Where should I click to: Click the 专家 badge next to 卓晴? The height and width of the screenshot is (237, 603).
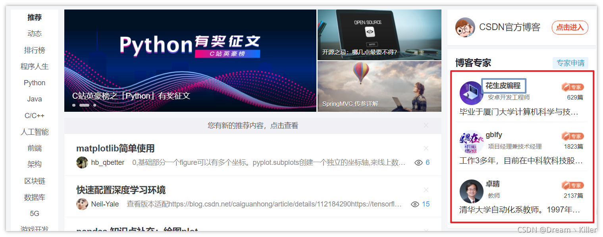click(x=572, y=185)
